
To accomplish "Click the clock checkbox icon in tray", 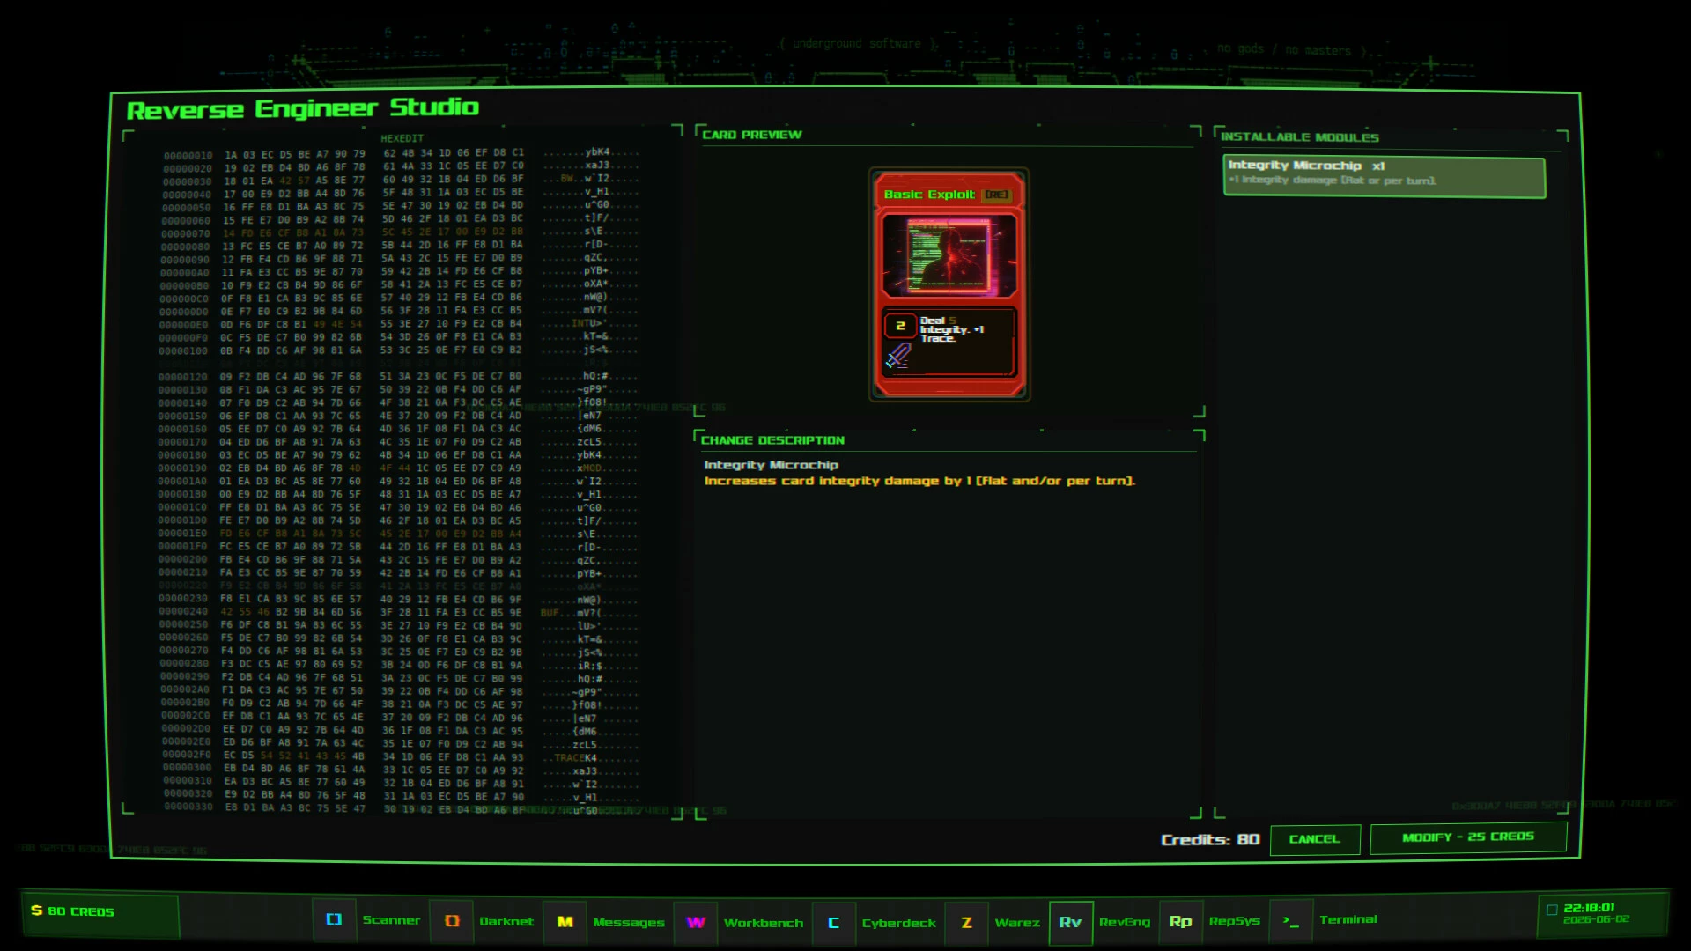I will coord(1552,910).
